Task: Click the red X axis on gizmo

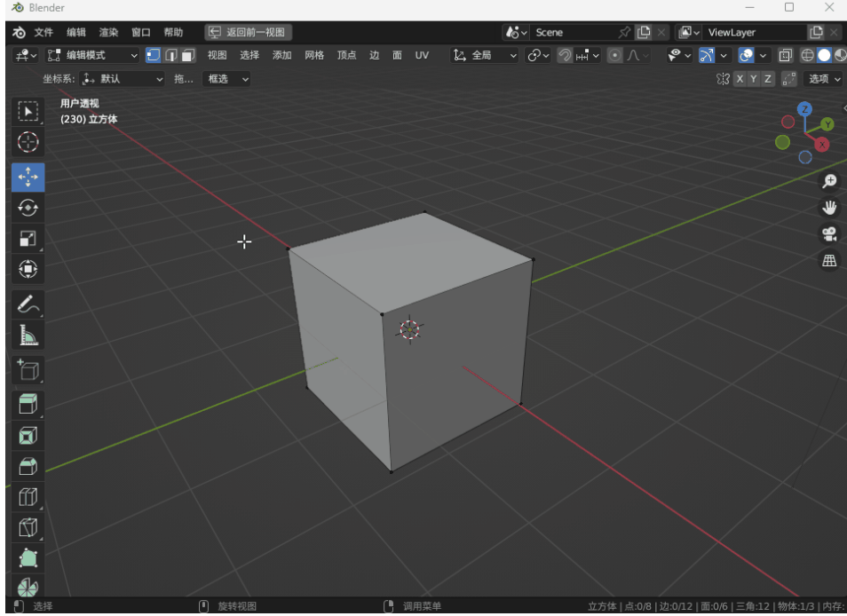Action: 821,145
